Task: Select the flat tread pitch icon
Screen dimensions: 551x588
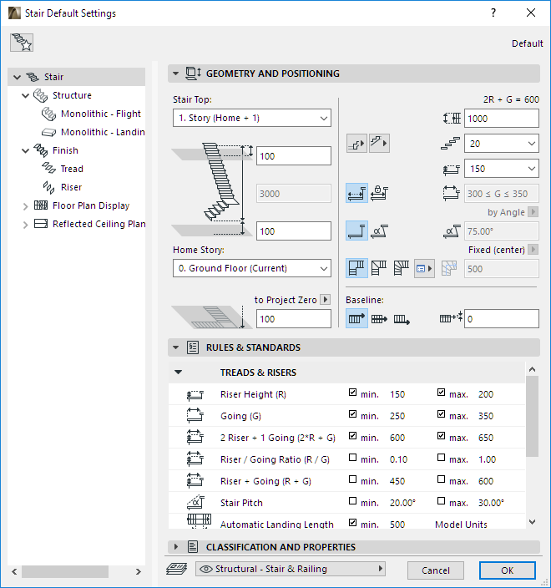Action: [x=356, y=231]
